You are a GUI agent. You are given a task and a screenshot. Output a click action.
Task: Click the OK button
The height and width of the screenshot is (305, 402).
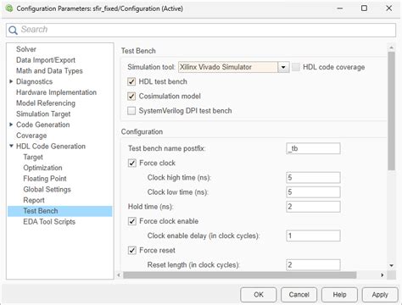(x=259, y=295)
